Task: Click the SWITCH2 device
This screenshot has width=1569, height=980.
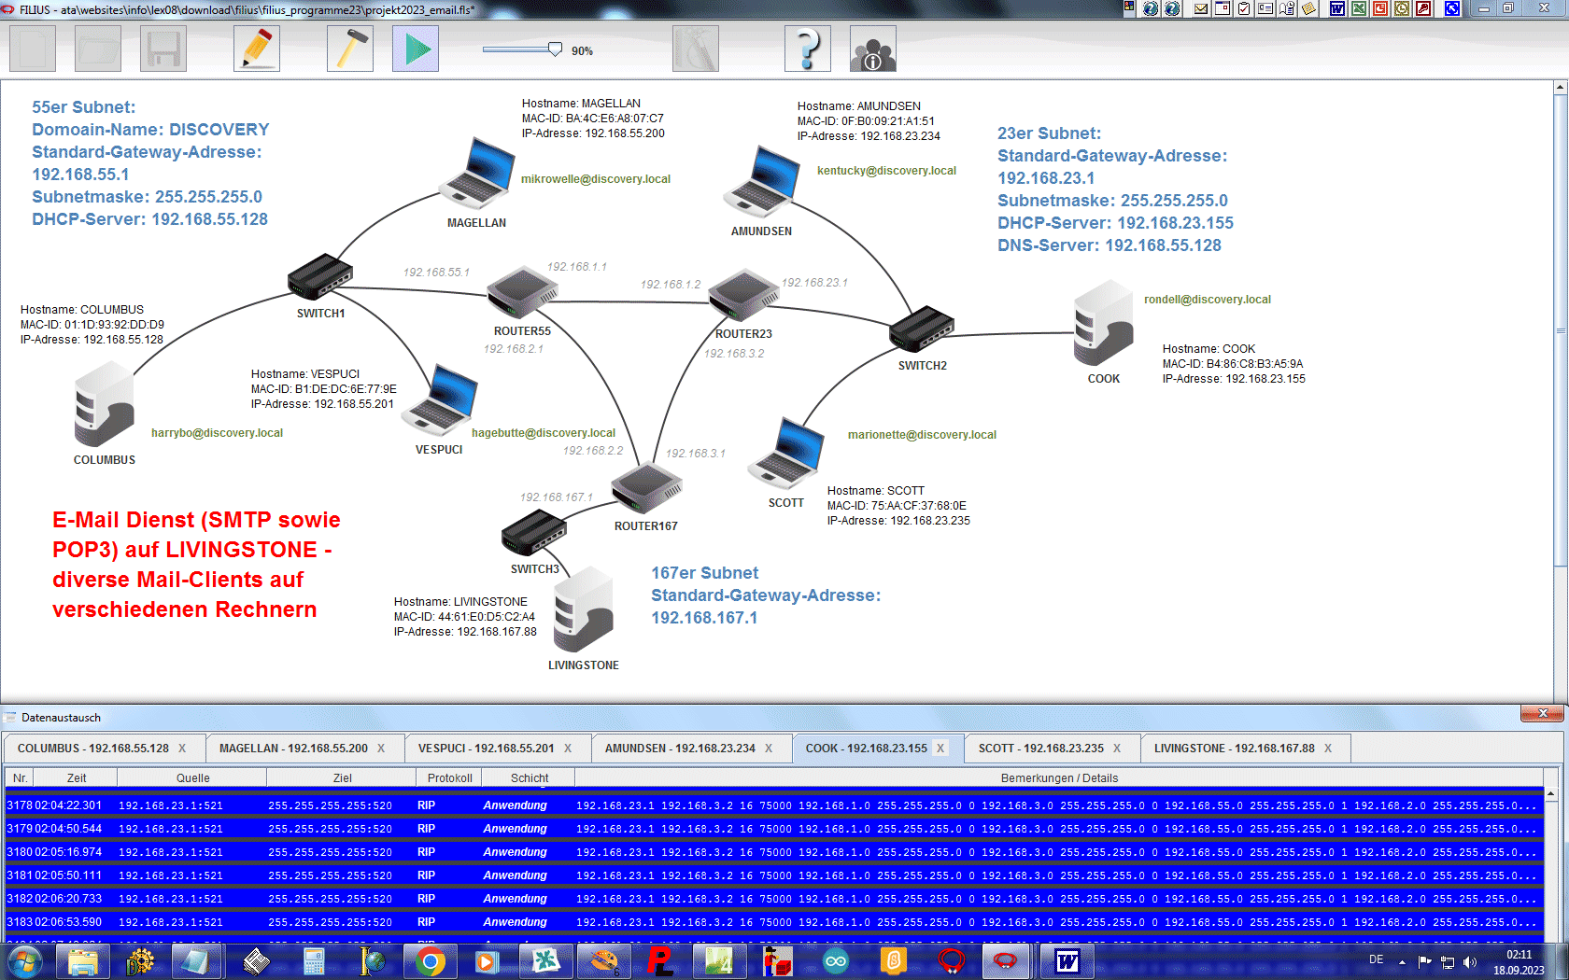Action: (922, 329)
